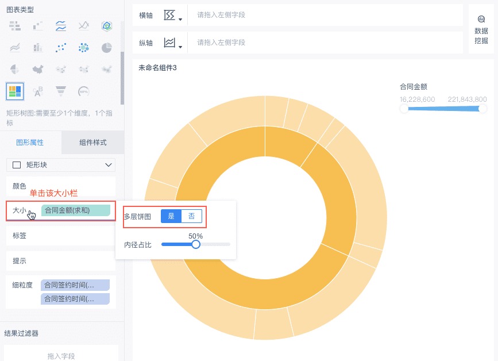Select the treemap chart type icon
Screen dimensions: 498x361
[15, 91]
